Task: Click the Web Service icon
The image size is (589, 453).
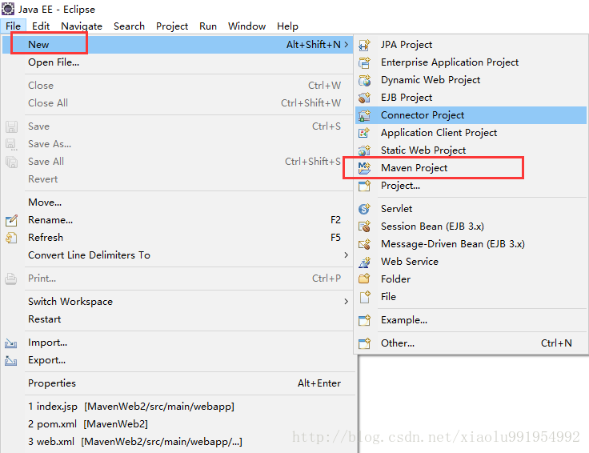Action: 364,262
